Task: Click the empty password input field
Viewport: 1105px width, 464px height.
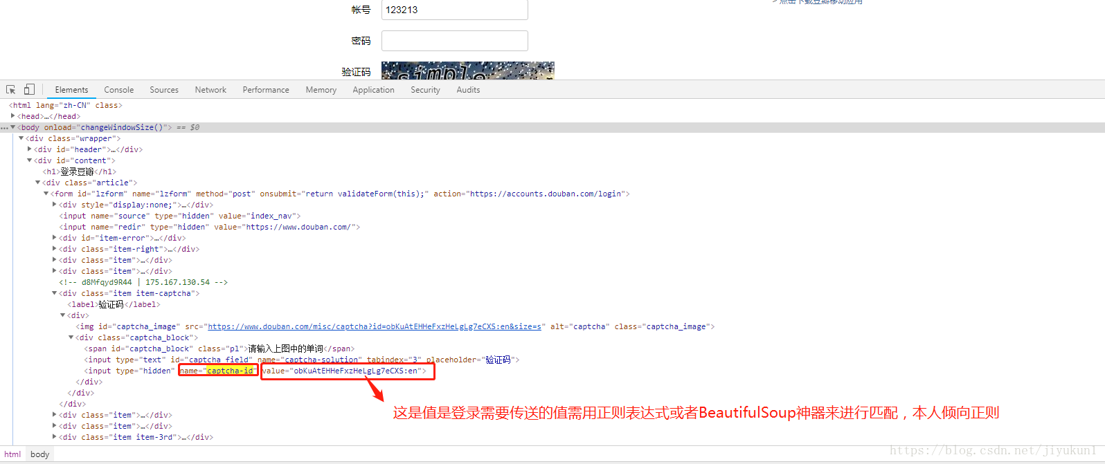Action: point(455,41)
